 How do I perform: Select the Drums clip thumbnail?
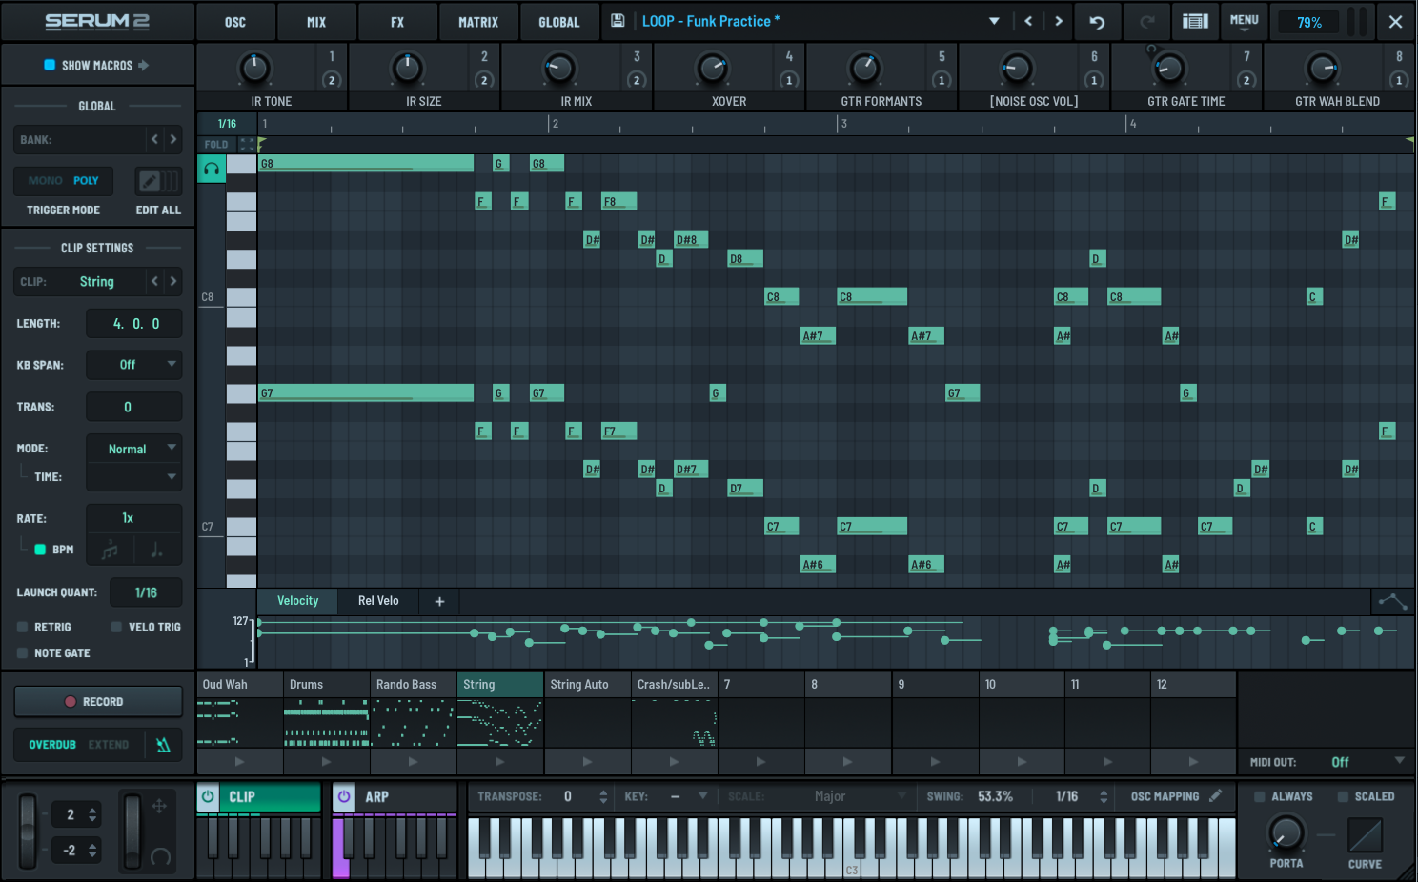point(326,723)
